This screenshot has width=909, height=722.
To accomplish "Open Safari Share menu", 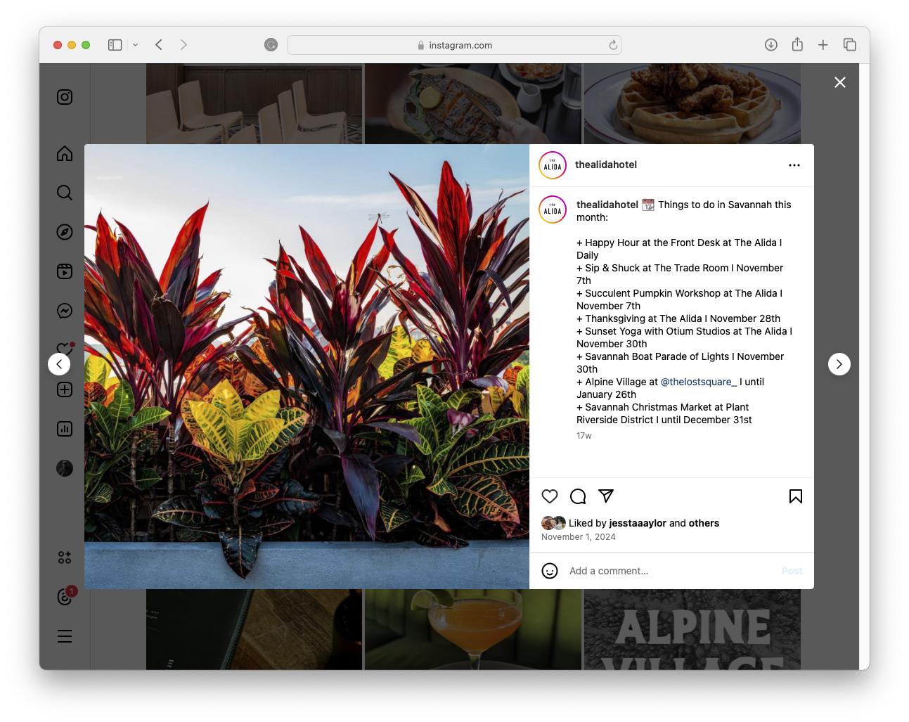I will [x=797, y=45].
